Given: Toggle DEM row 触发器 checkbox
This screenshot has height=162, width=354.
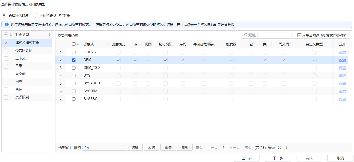Looking at the screenshot, I should pos(231,60).
